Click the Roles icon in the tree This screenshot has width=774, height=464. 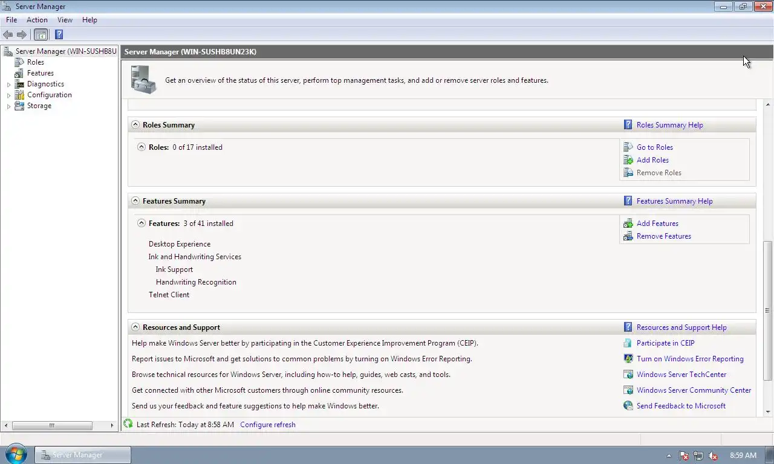click(19, 62)
